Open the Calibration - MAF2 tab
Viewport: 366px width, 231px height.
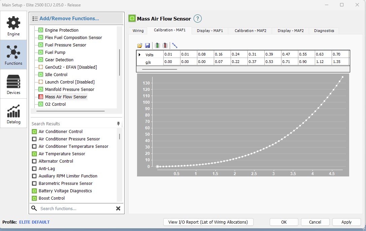(250, 31)
